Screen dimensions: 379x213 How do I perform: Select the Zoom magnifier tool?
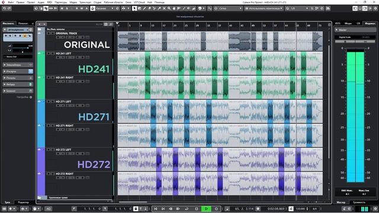click(x=169, y=8)
